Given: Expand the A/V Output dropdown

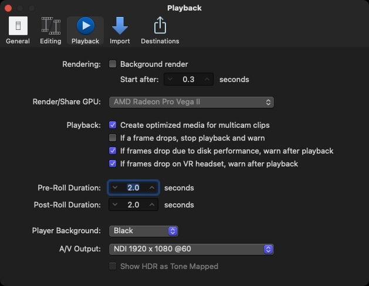Looking at the screenshot, I should point(191,249).
